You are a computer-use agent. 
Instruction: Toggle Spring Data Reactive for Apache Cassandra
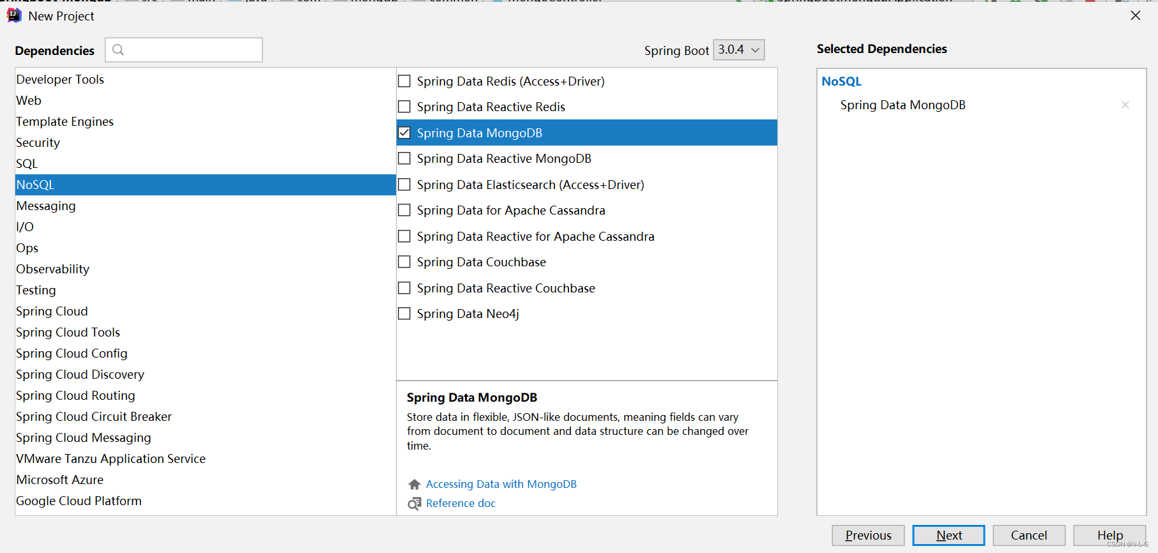pyautogui.click(x=404, y=236)
